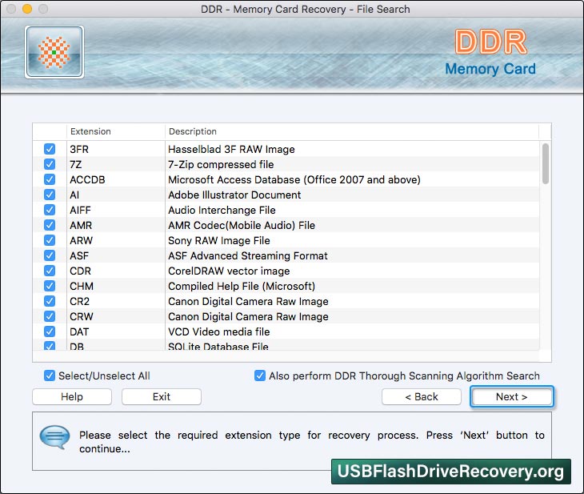Select 'VCD Video media file' row

point(286,331)
